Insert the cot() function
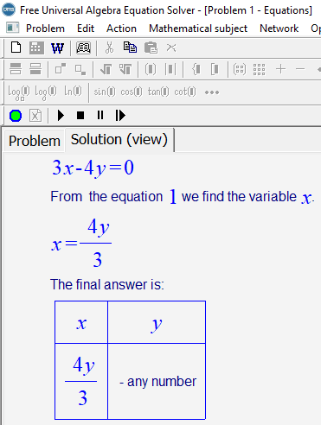This screenshot has width=321, height=425. (185, 92)
